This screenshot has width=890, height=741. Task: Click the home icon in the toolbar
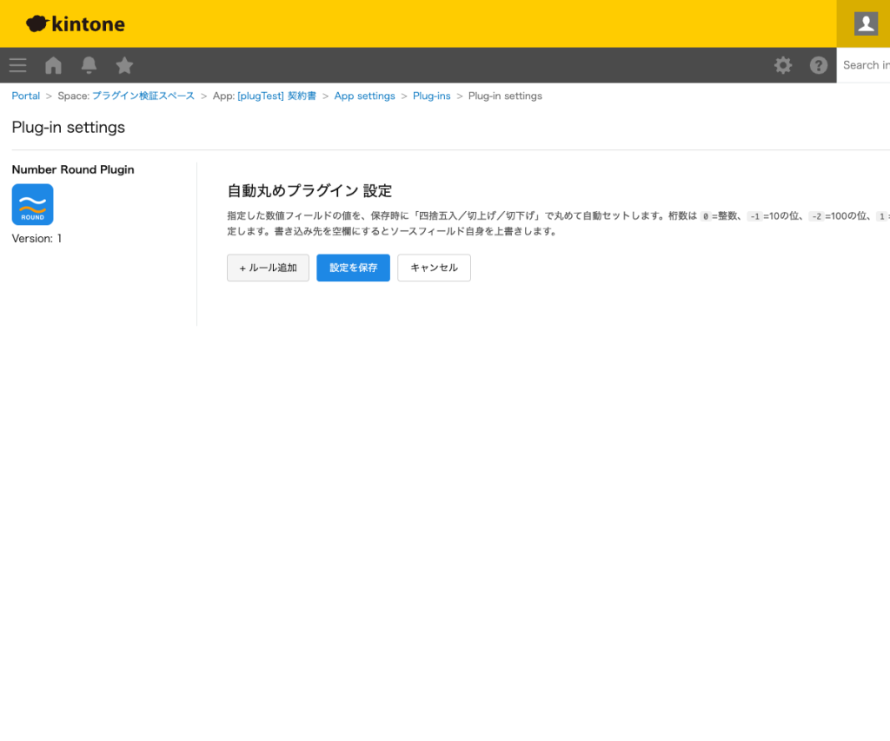coord(52,65)
